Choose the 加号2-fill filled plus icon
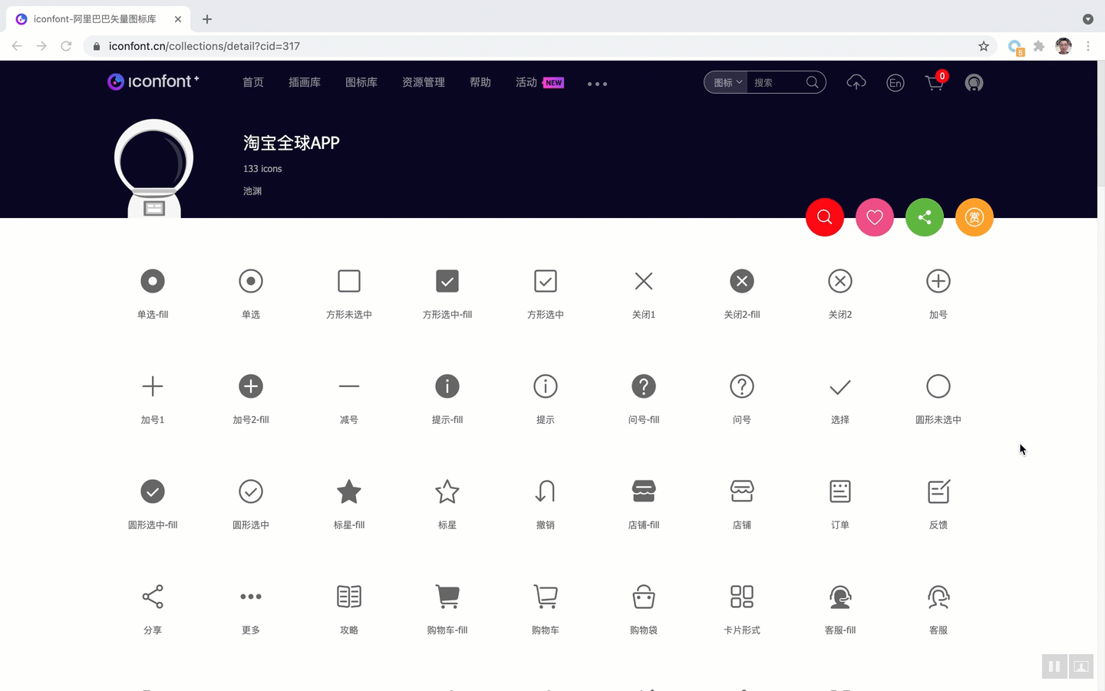The width and height of the screenshot is (1105, 691). pos(251,386)
